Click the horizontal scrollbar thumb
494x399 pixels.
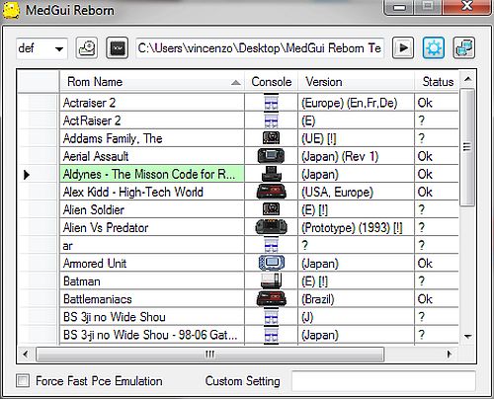pyautogui.click(x=209, y=355)
